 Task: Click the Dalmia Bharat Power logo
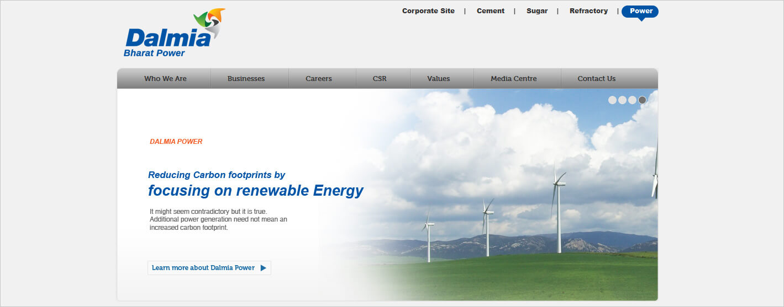pyautogui.click(x=175, y=33)
